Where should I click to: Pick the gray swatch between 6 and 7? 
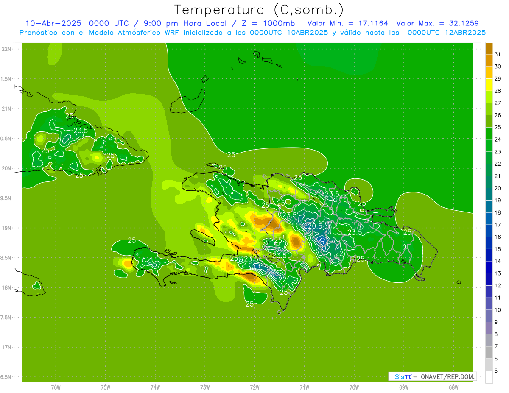click(489, 352)
